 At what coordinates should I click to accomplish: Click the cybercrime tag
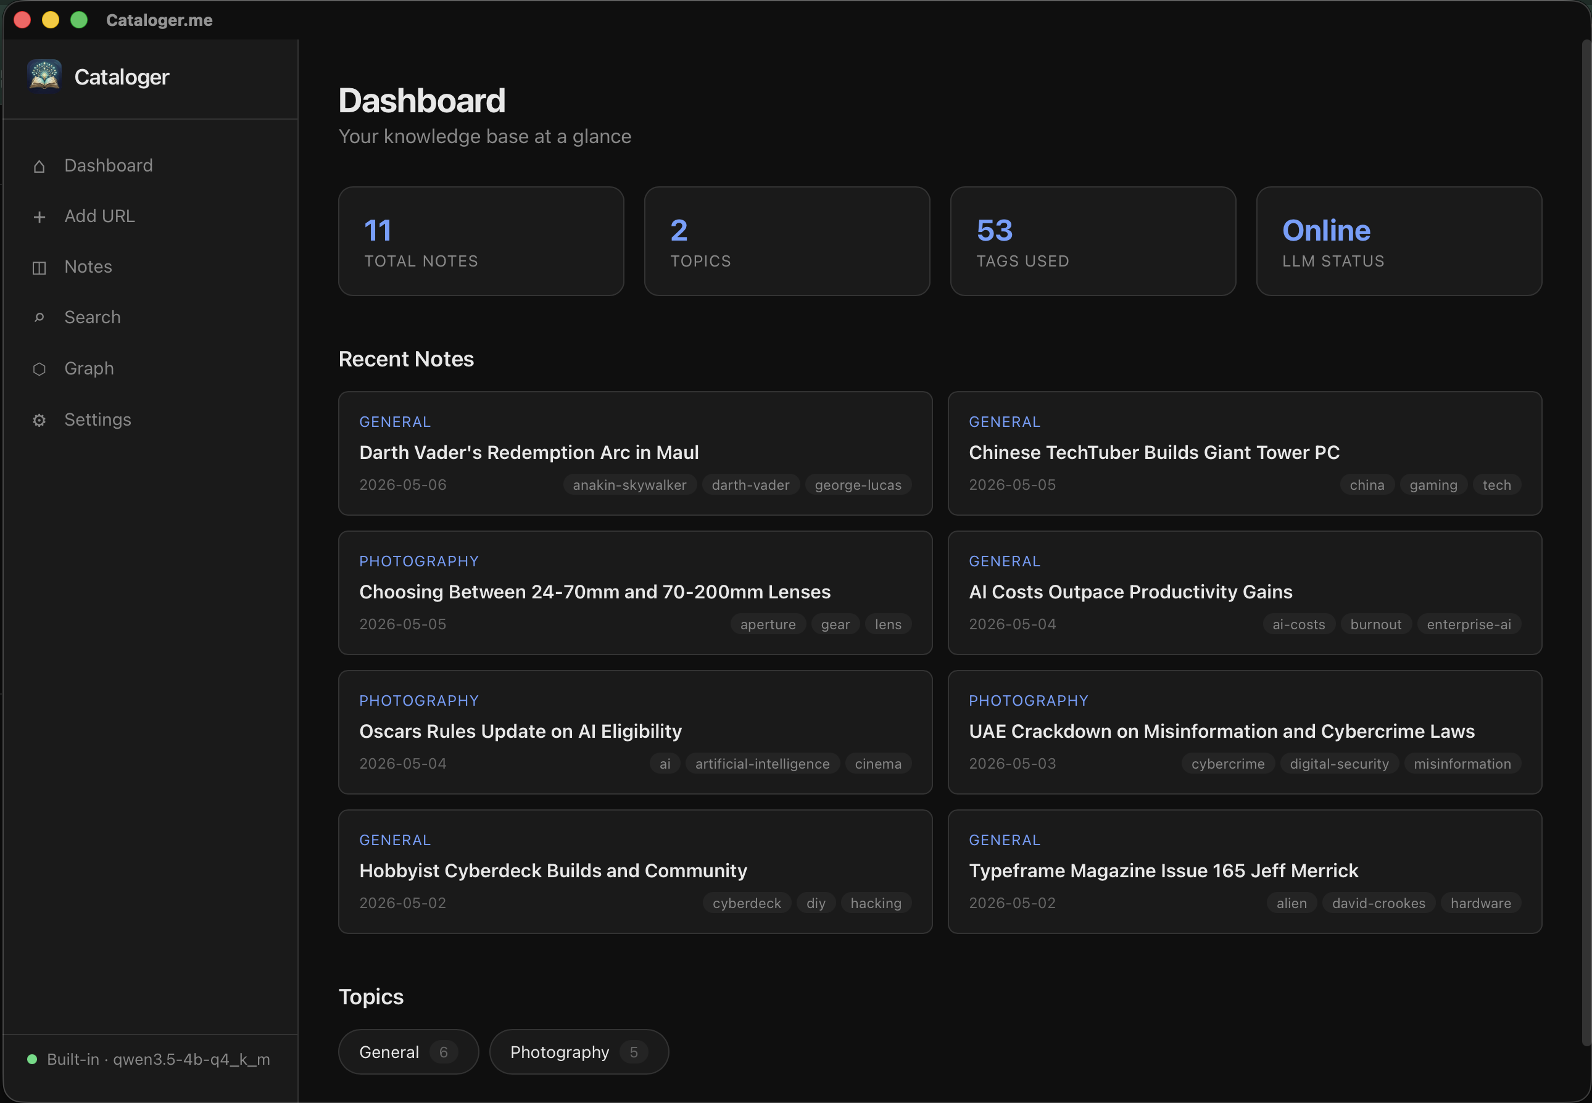[1228, 764]
